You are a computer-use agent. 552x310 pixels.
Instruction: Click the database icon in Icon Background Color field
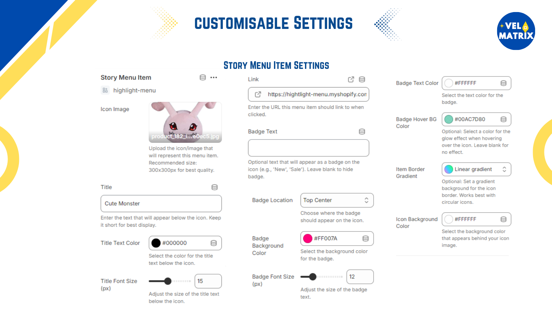tap(504, 219)
